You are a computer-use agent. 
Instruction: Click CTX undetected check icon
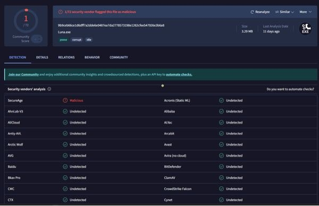65,200
